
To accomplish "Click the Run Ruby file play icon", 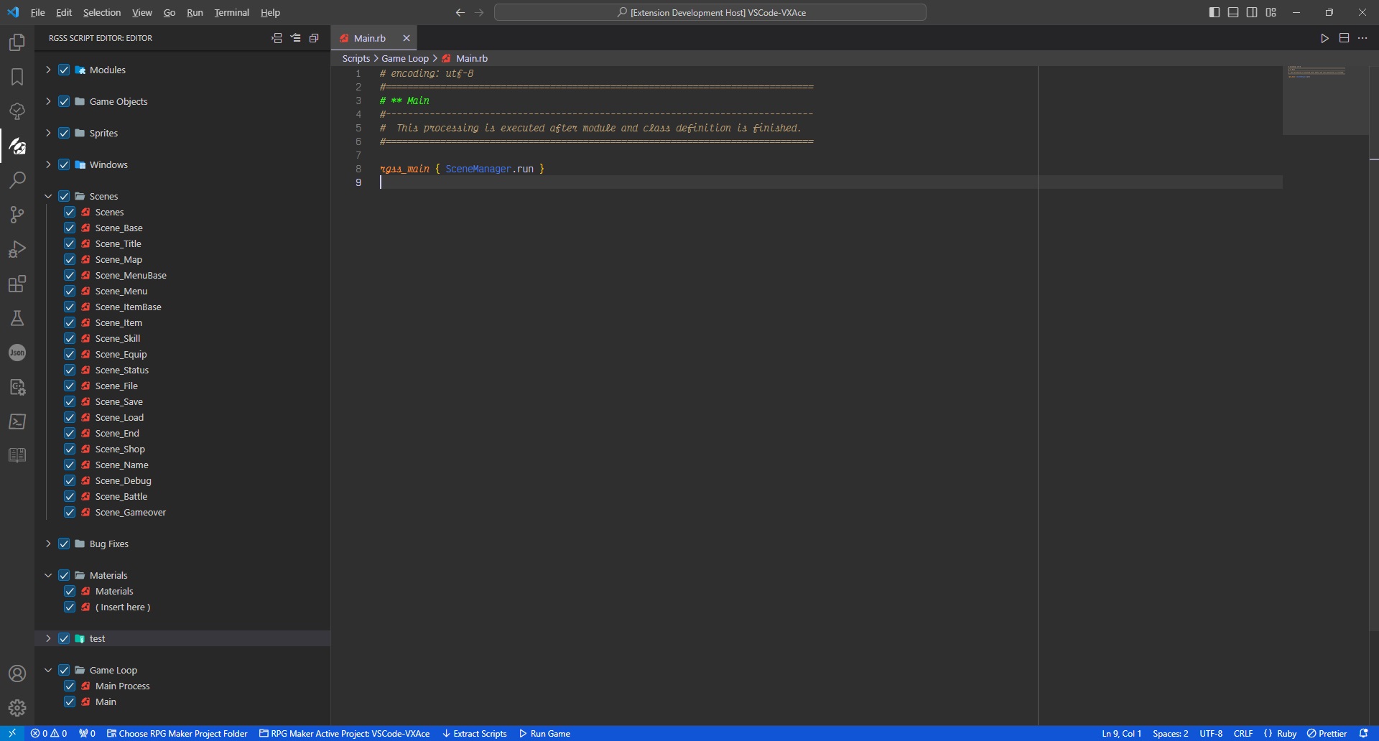I will (x=1324, y=38).
